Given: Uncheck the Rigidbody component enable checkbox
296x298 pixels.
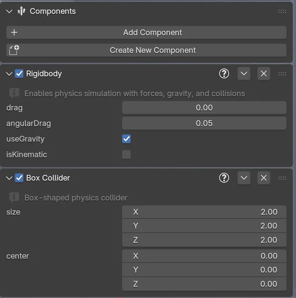Looking at the screenshot, I should coord(19,73).
